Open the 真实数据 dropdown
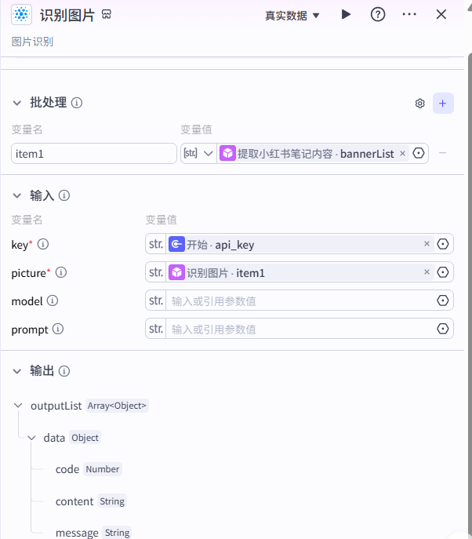 (292, 15)
